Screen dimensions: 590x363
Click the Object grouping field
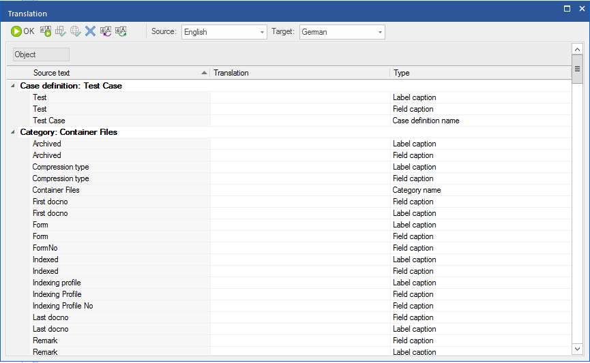pyautogui.click(x=41, y=54)
